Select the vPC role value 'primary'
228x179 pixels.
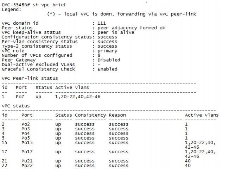(x=107, y=51)
